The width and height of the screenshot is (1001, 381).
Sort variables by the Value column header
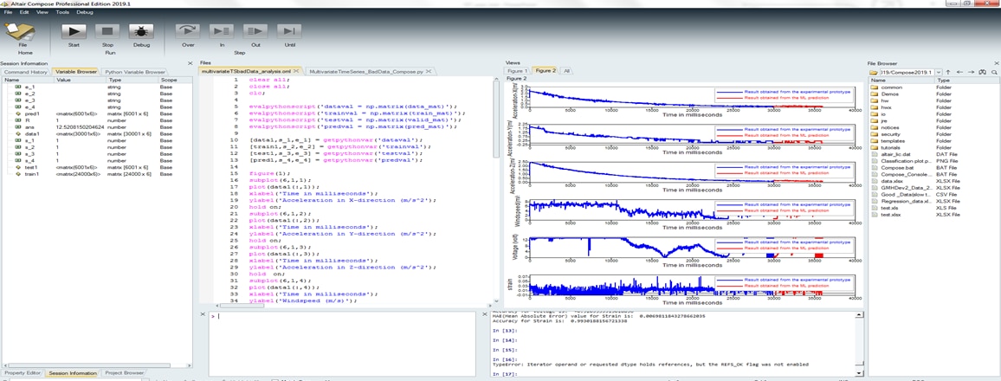pos(81,81)
